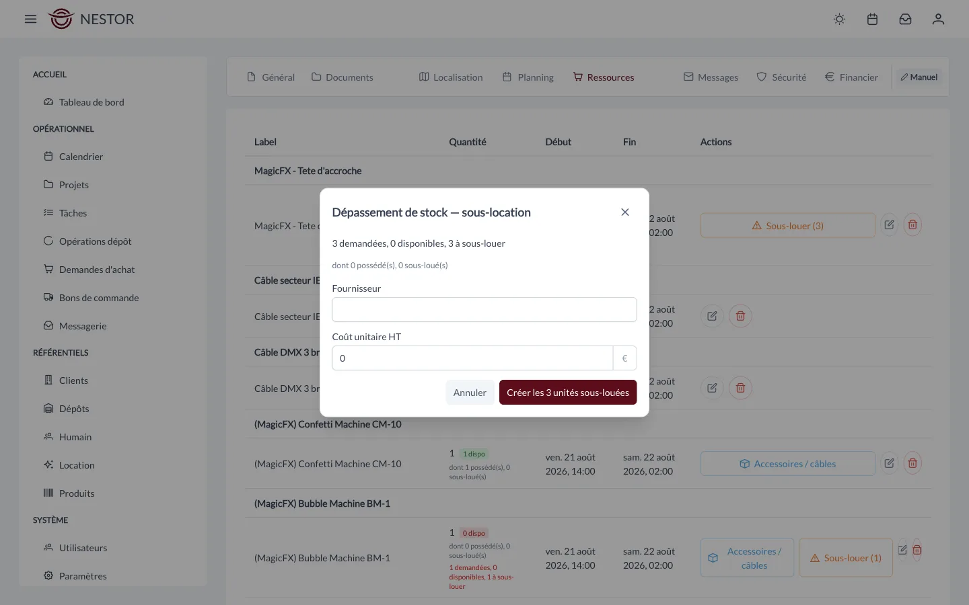This screenshot has height=605, width=969.
Task: Delete the Confetti Machine CM-10 row
Action: click(x=912, y=463)
